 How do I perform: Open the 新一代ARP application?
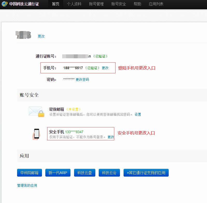click(x=58, y=173)
